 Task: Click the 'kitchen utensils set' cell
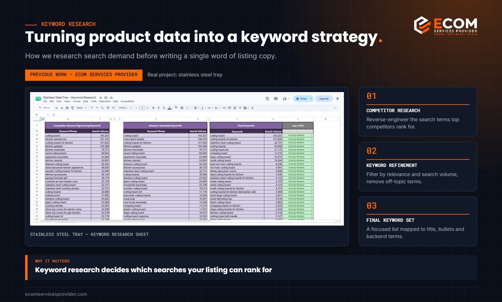coord(68,139)
